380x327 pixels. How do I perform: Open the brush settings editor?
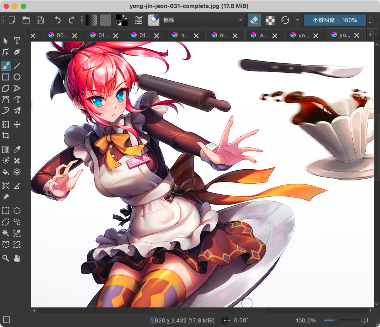pyautogui.click(x=138, y=20)
